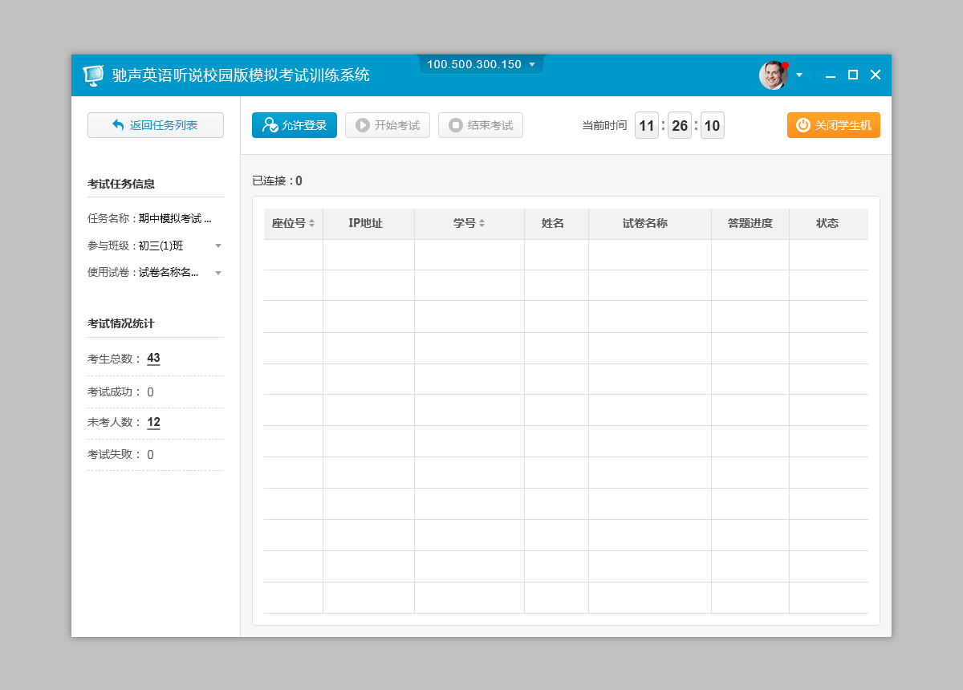Image resolution: width=963 pixels, height=690 pixels.
Task: Open the dropdown arrow beside user avatar
Action: tap(799, 75)
